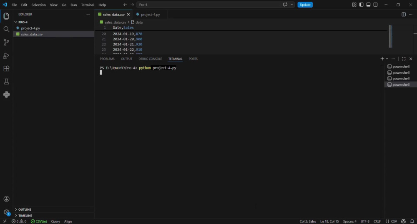Open the Accounts icon in activity bar

point(6,199)
